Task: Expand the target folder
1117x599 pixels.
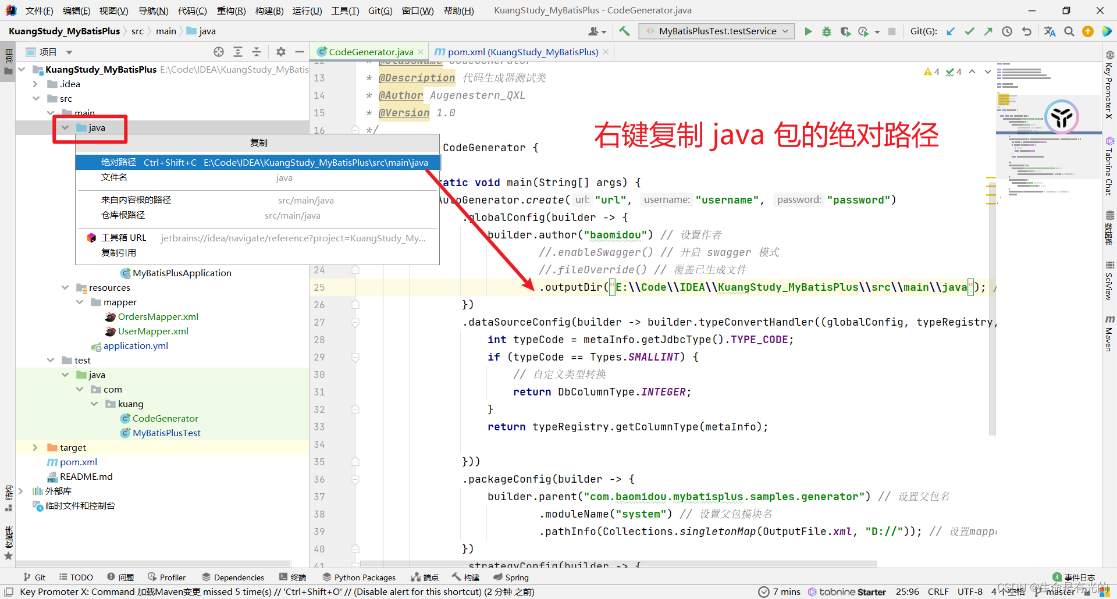Action: pyautogui.click(x=35, y=447)
